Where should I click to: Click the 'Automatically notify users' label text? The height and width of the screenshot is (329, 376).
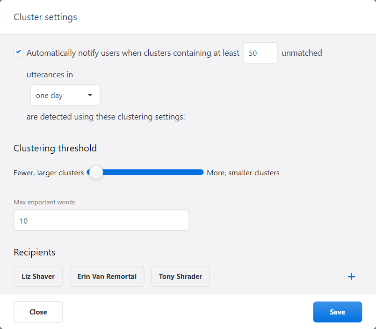click(133, 53)
